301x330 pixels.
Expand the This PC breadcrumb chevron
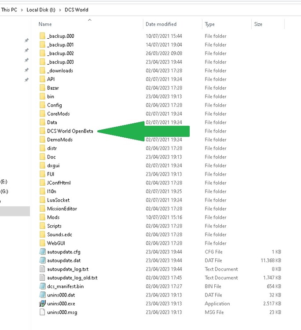[22, 10]
